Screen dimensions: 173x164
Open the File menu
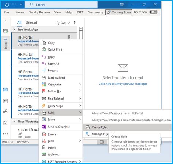[x=7, y=12]
